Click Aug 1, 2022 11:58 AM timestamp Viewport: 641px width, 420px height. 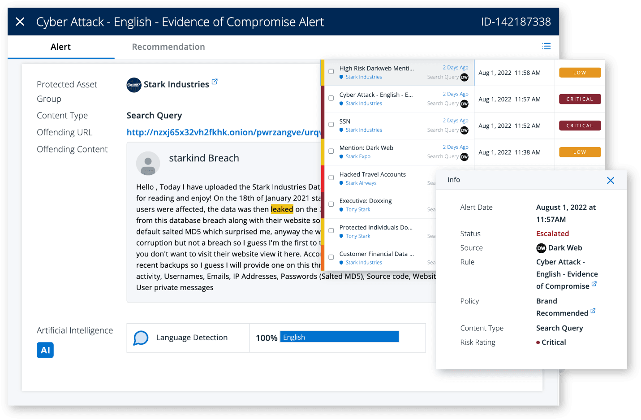pos(509,73)
